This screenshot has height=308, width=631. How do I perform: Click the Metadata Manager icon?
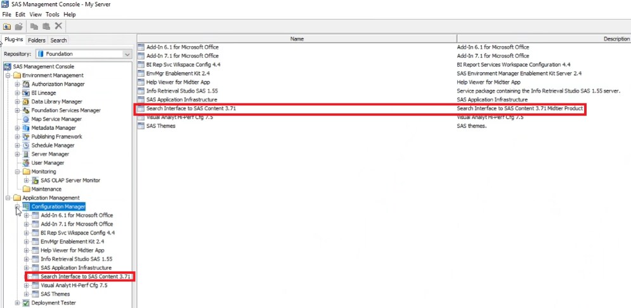pyautogui.click(x=26, y=128)
